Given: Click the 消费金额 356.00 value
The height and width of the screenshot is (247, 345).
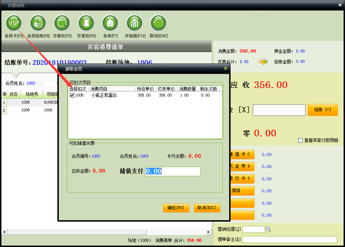Looking at the screenshot, I should pos(248,51).
